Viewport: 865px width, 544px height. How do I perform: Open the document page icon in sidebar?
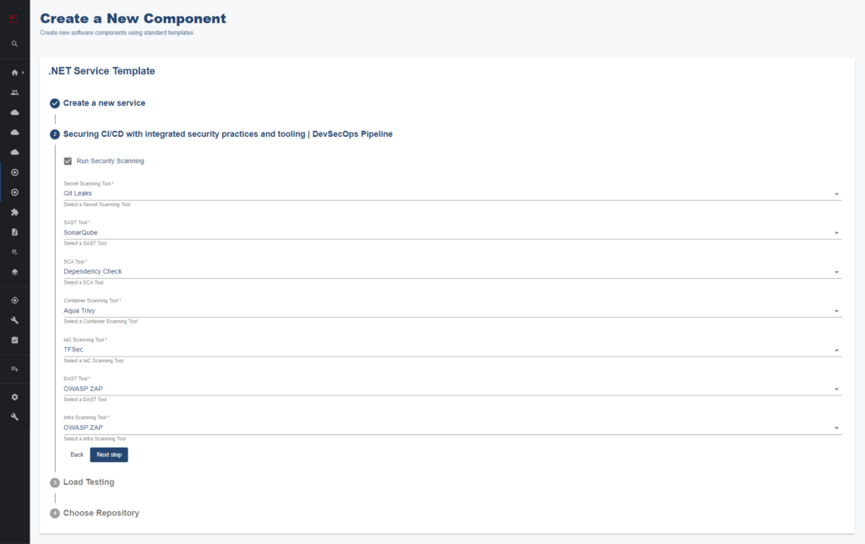pos(14,231)
